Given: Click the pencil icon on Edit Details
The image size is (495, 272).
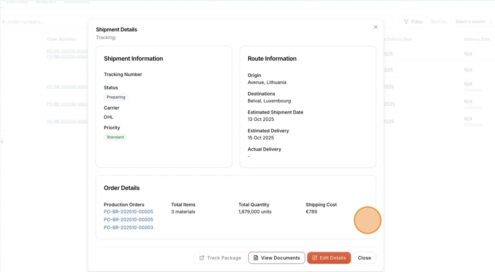Looking at the screenshot, I should tap(315, 258).
